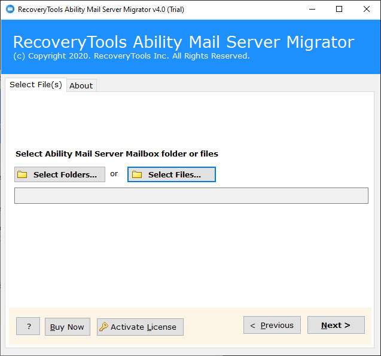Open Activate License dialog

[x=140, y=327]
